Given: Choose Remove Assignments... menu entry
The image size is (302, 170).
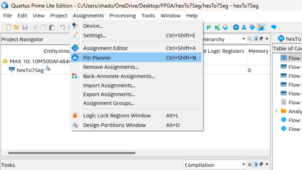Looking at the screenshot, I should click(x=136, y=67).
